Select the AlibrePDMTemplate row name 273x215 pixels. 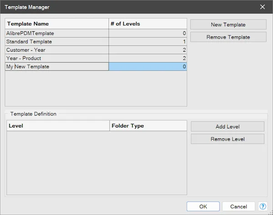point(57,33)
